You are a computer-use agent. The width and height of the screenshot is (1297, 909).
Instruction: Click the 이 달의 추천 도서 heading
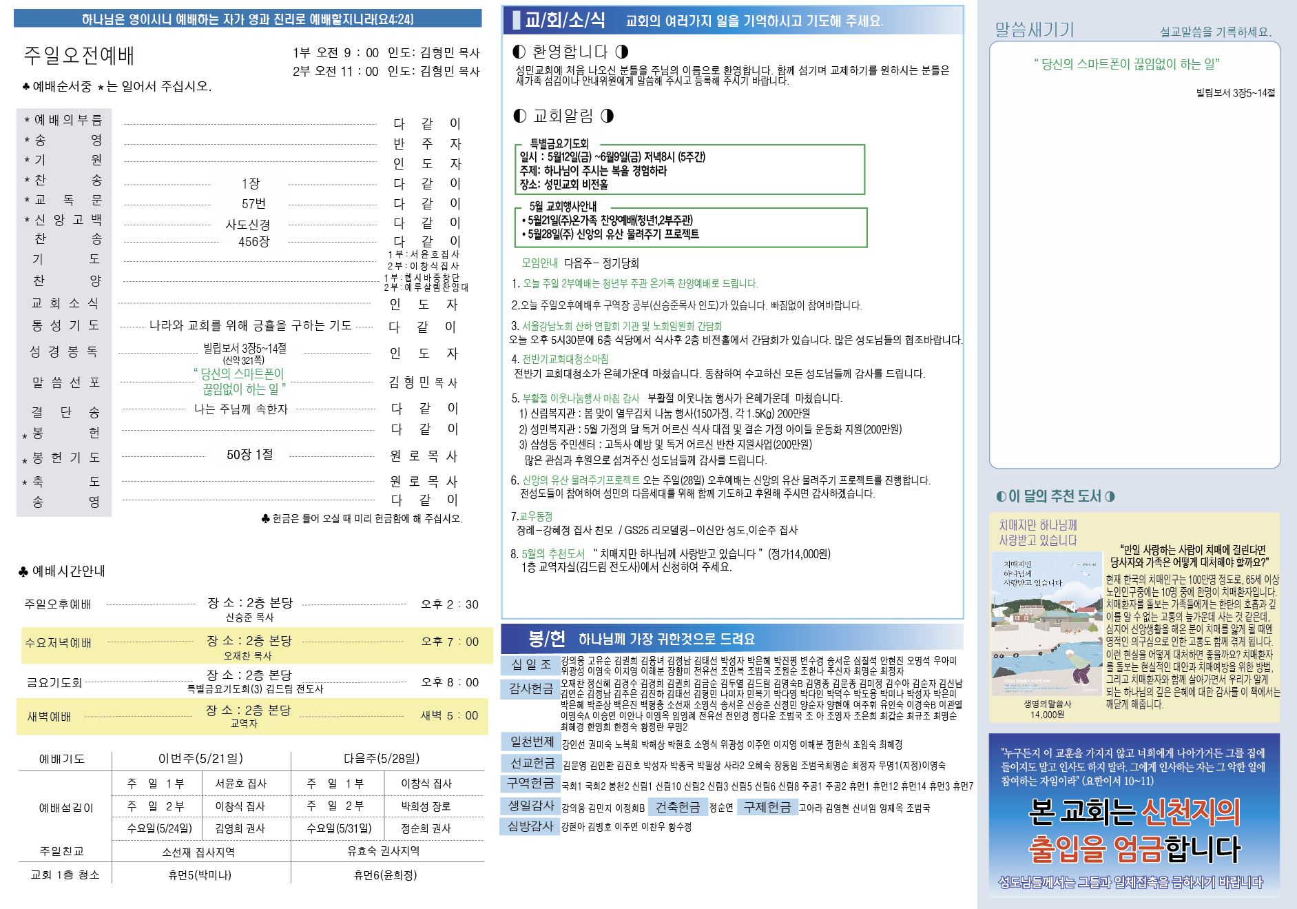point(1055,496)
